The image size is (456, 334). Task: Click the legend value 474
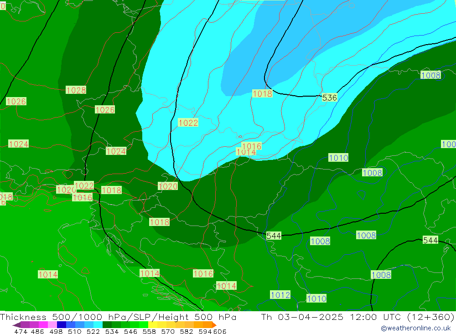[21, 331]
